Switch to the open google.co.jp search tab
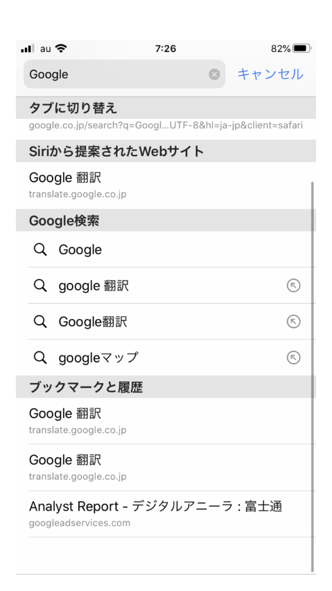Screen dimensions: 332x591 (x=166, y=125)
